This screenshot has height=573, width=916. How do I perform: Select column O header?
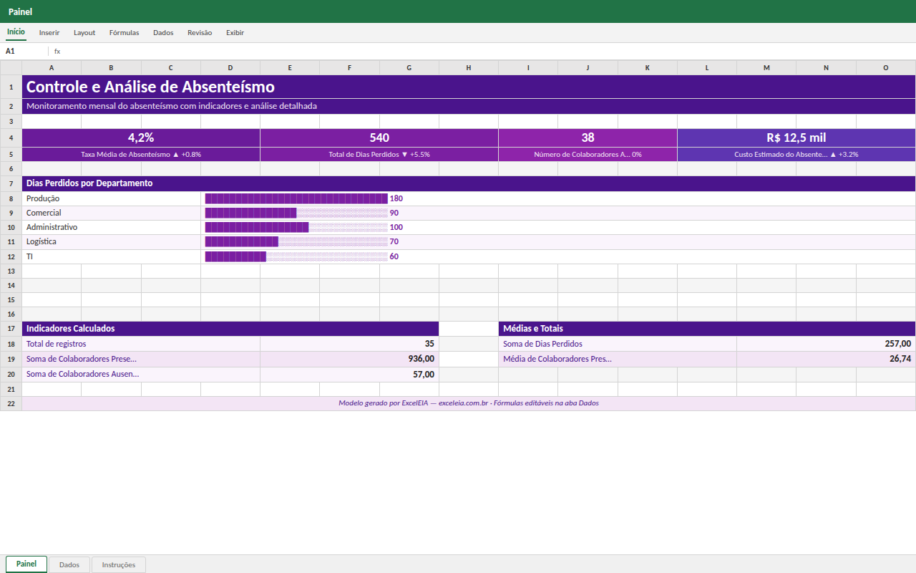pyautogui.click(x=886, y=68)
